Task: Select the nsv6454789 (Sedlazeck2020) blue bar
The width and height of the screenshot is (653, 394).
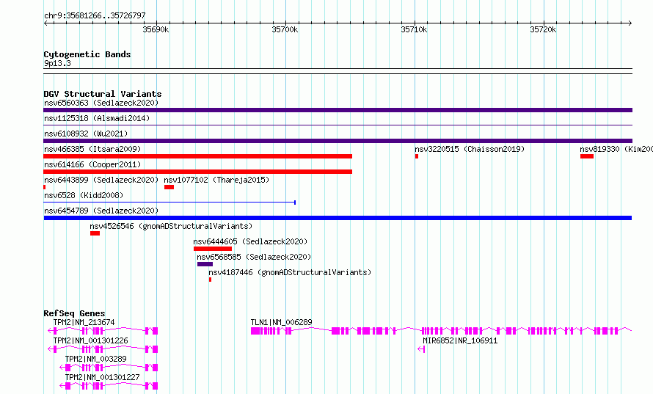Action: click(338, 218)
